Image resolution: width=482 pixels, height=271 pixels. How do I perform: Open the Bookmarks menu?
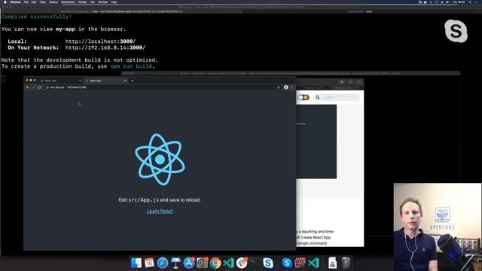coord(68,2)
